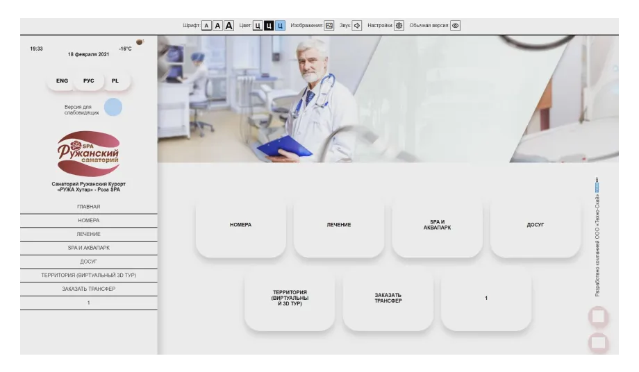This screenshot has width=639, height=372.
Task: Choose blue background color scheme
Action: (280, 26)
